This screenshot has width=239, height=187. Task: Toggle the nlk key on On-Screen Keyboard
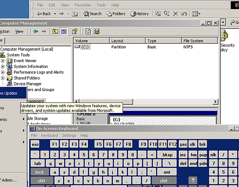tap(213, 155)
